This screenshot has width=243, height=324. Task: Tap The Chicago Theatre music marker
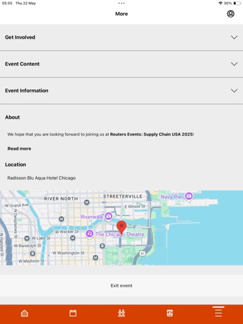tap(90, 234)
